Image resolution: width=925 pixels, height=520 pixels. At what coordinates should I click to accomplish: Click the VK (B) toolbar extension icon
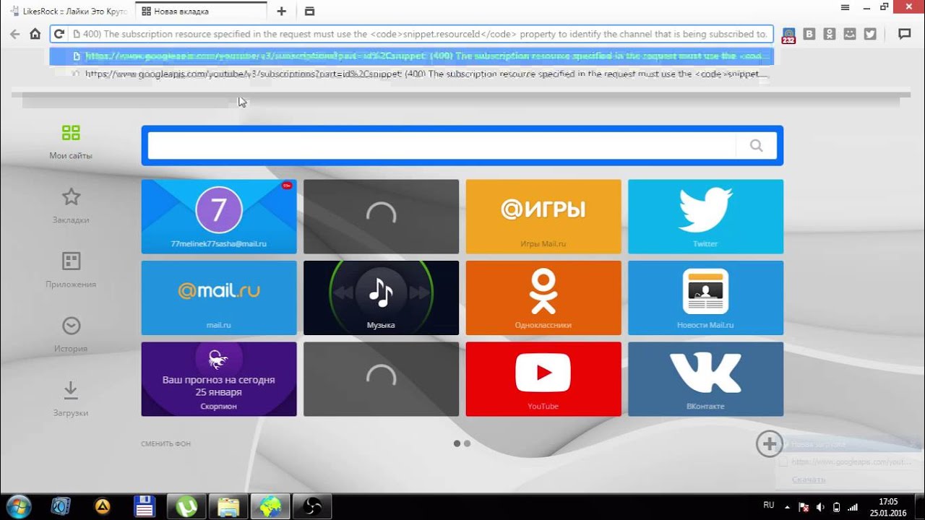coord(809,34)
